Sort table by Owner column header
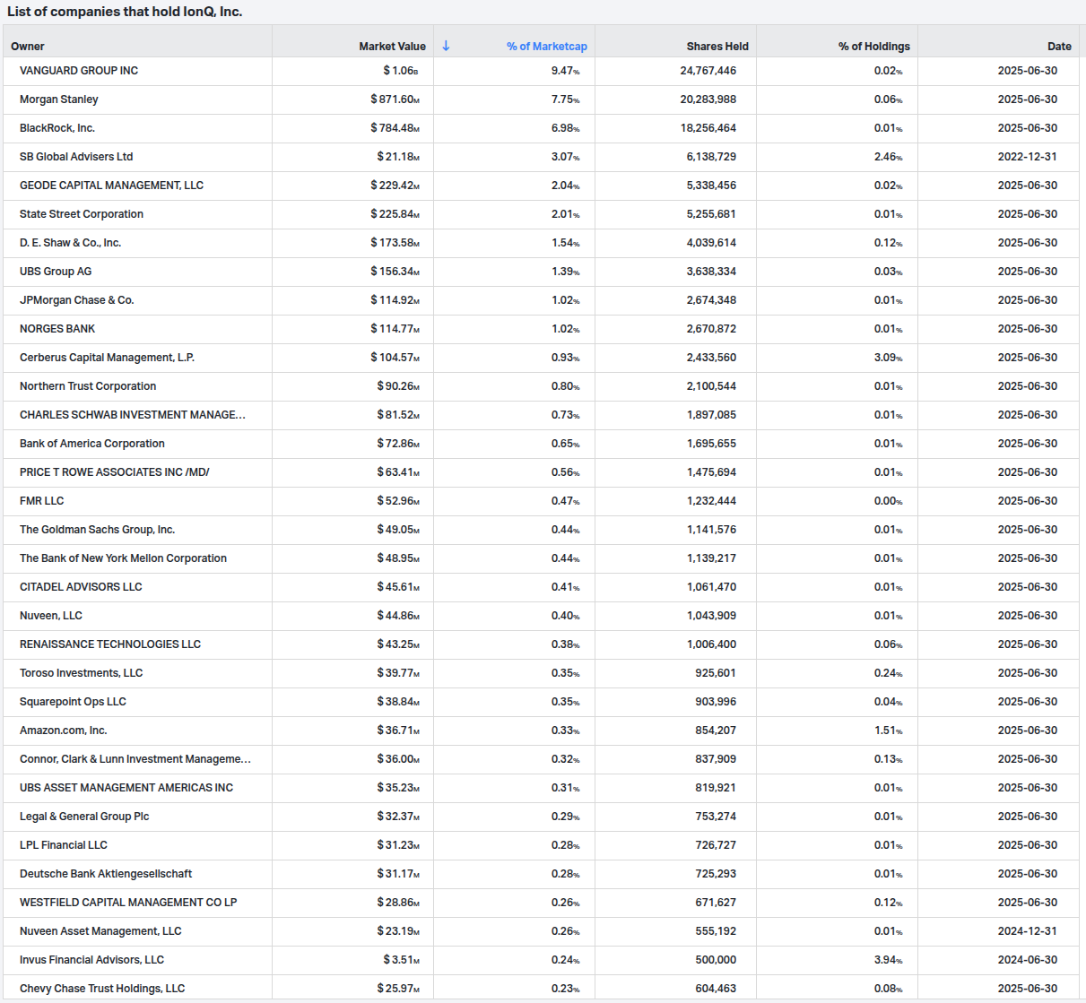Screen dimensions: 1086x1003 (x=28, y=47)
